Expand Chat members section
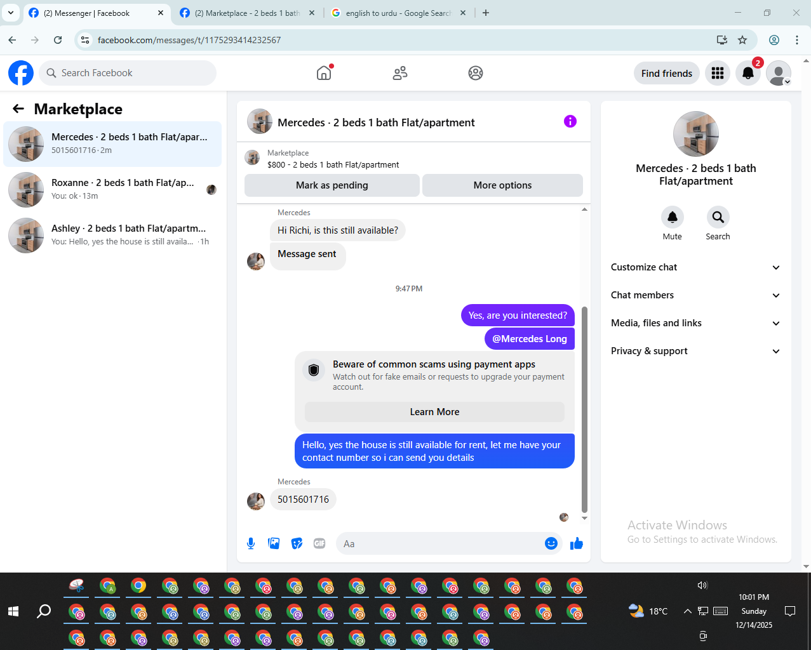This screenshot has height=650, width=811. (x=696, y=295)
